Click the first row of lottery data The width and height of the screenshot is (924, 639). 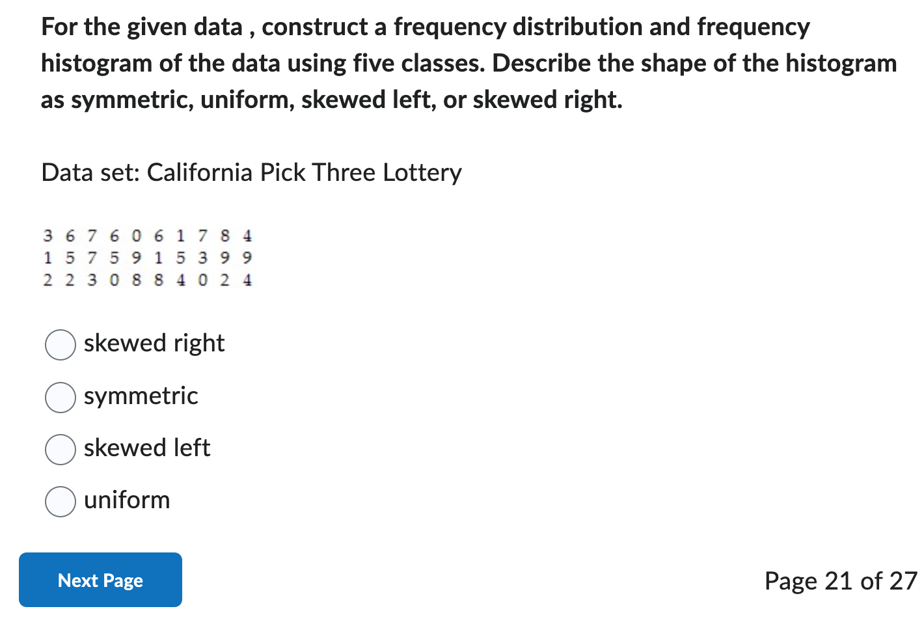click(146, 236)
